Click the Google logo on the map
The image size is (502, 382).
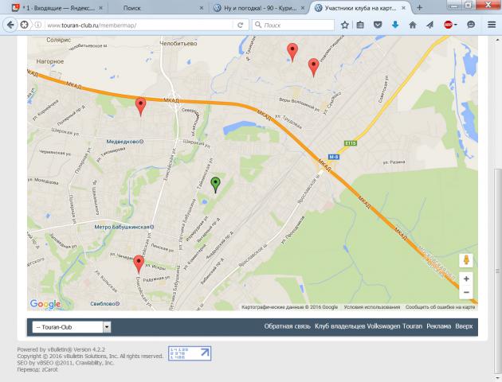point(45,304)
